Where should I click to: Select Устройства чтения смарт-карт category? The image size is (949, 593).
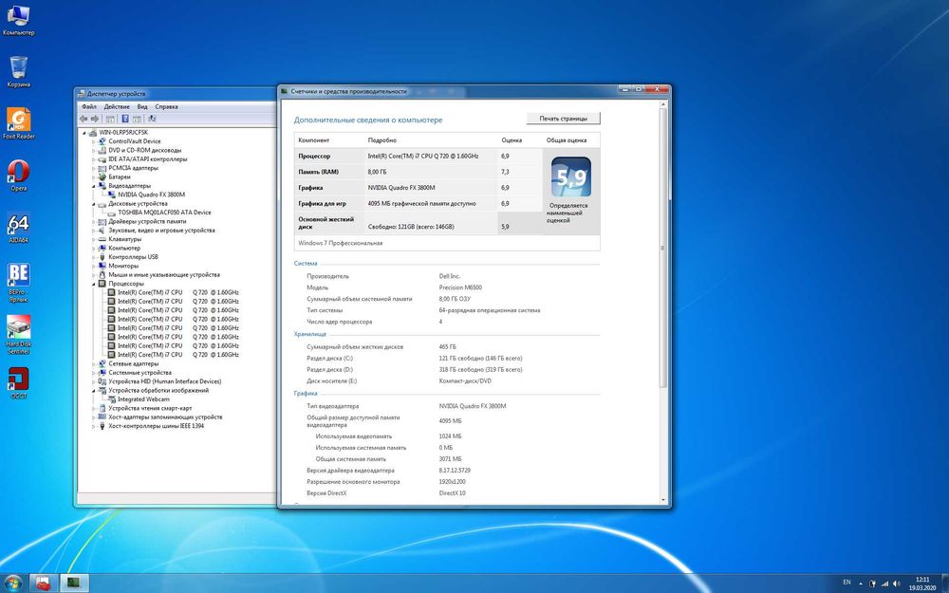point(150,408)
